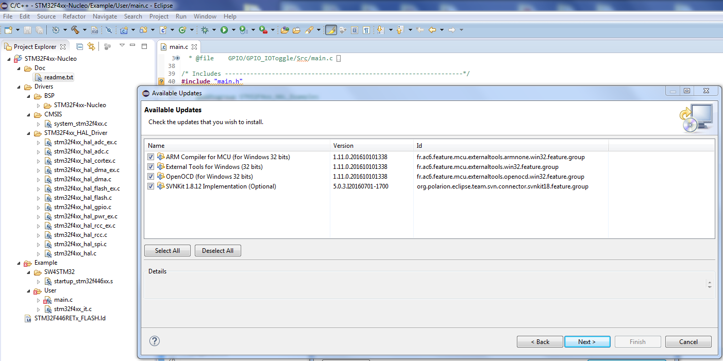The height and width of the screenshot is (361, 723).
Task: Minimize the Project Explorer panel
Action: 133,46
